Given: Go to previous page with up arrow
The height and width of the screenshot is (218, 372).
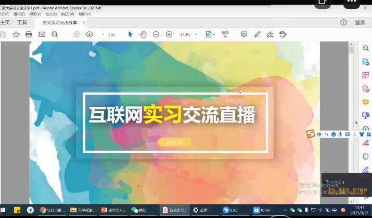Looking at the screenshot, I should point(76,34).
